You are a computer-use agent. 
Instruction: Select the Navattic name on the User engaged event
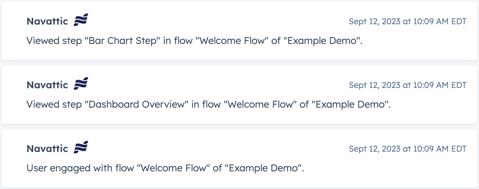coord(47,148)
